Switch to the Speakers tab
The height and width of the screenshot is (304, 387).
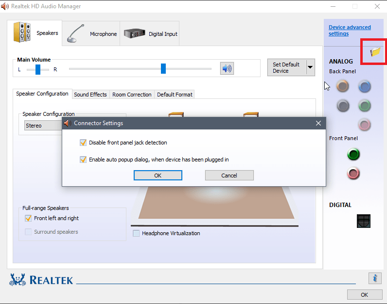[x=35, y=33]
